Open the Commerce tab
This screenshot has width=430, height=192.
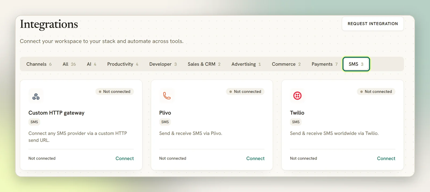point(286,64)
